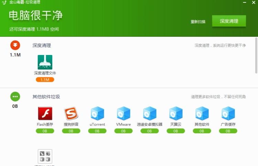The width and height of the screenshot is (258, 166).
Task: Click the 电脑很干净 headline text
Action: pos(36,15)
